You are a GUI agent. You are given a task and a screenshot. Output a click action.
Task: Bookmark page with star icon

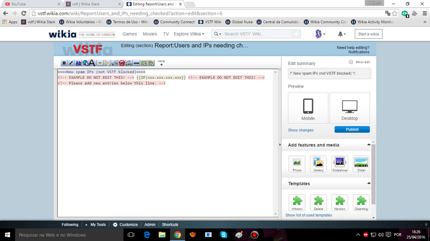coord(394,13)
